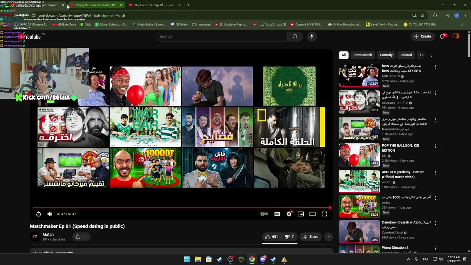Open Worst Situation 3 video title
This screenshot has height=265, width=471.
coord(395,248)
